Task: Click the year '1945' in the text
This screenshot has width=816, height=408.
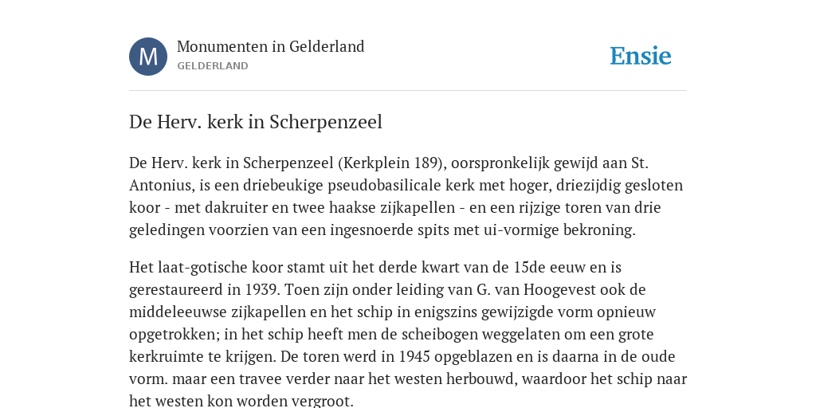Action: point(414,356)
